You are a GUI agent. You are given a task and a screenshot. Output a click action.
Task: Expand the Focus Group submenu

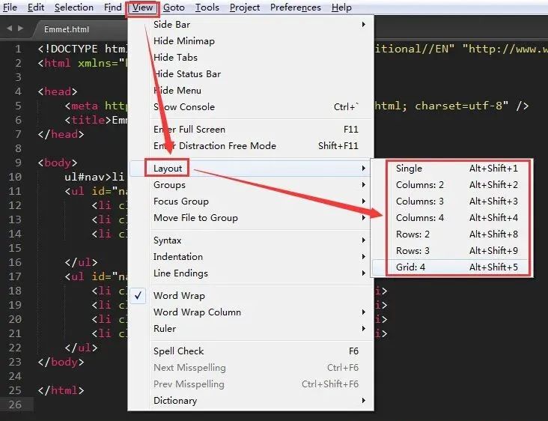(x=251, y=201)
